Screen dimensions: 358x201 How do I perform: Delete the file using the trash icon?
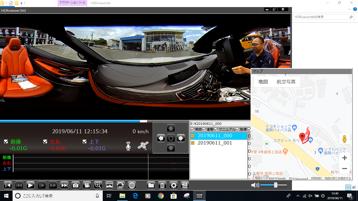coord(162,185)
